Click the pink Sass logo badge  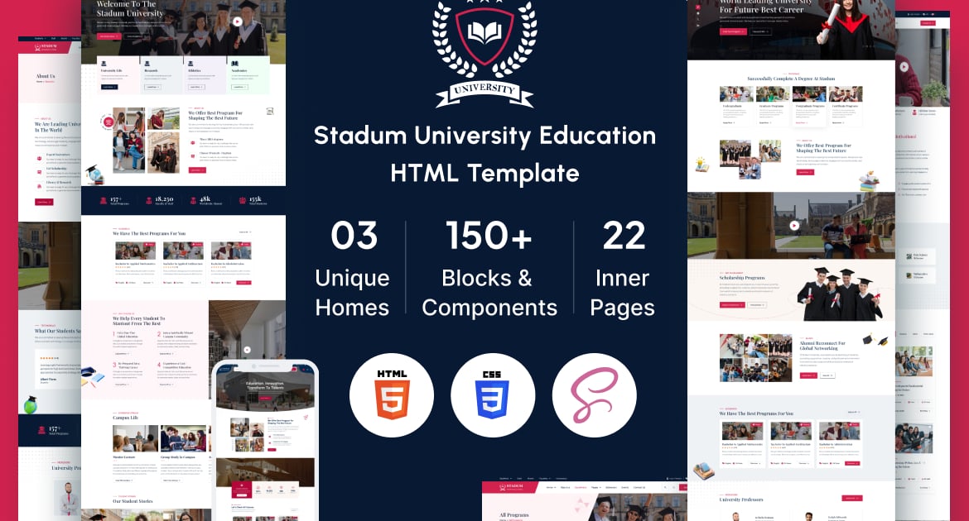point(594,395)
